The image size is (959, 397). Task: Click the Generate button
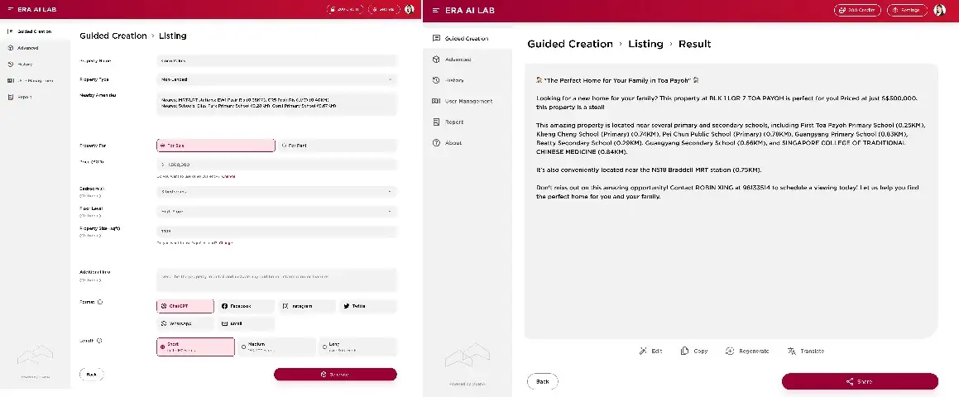335,374
